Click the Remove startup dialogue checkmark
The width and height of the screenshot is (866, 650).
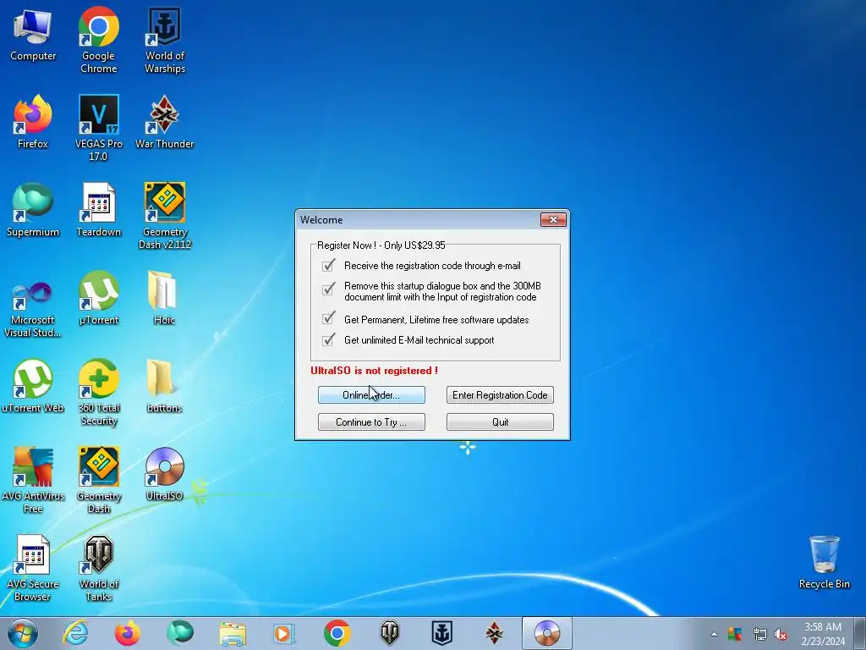point(328,288)
